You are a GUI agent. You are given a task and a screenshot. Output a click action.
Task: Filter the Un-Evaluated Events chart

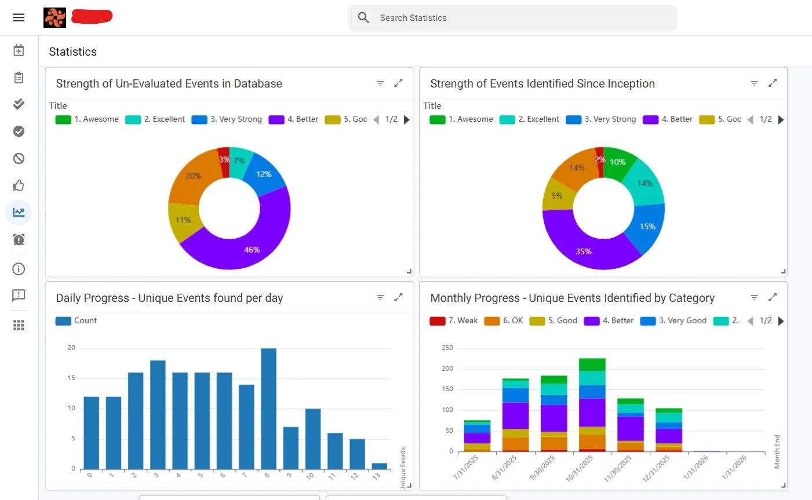380,83
